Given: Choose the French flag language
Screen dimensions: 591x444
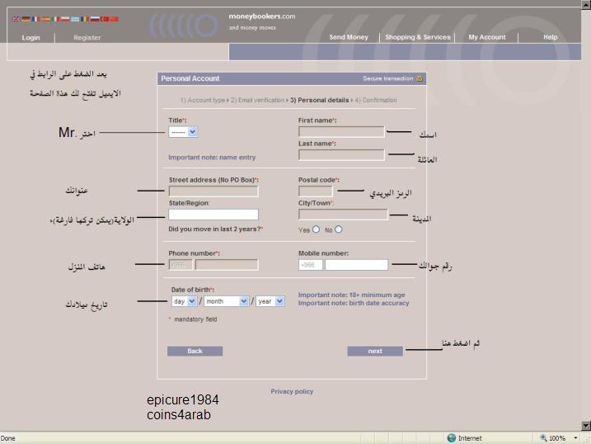Looking at the screenshot, I should click(35, 19).
